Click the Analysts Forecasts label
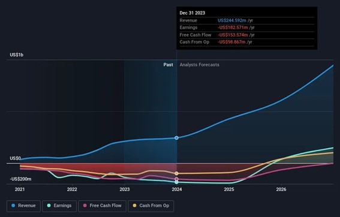This screenshot has height=217, width=340. [x=199, y=65]
